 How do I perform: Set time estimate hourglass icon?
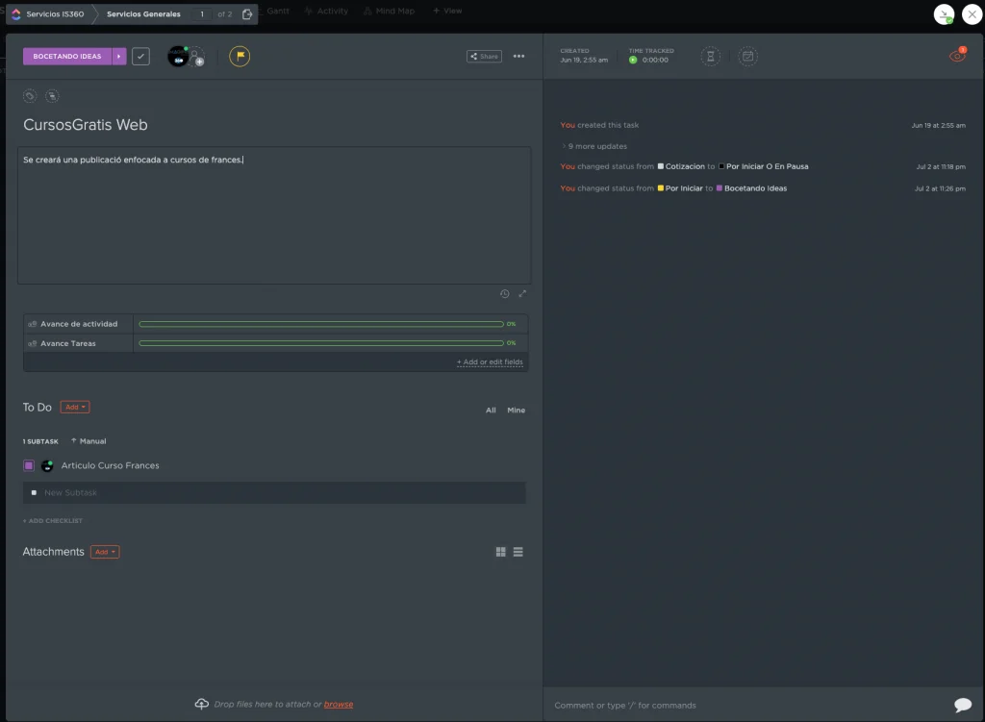pos(711,57)
